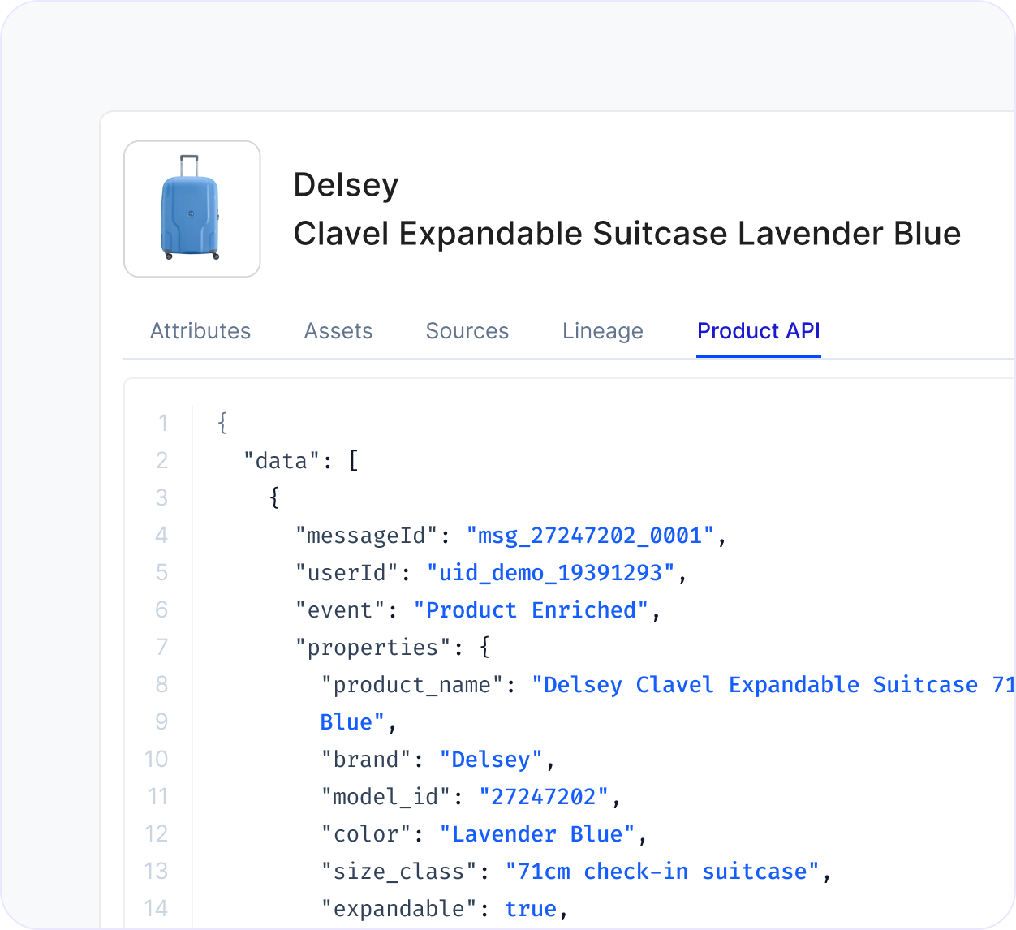Click the "Lavender Blue" color value

[537, 834]
